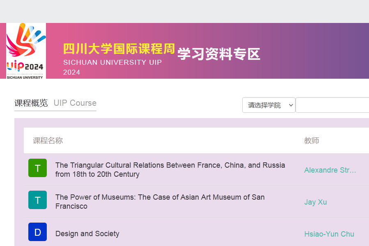Select the 课程概览 tab heading
This screenshot has width=369, height=246.
(31, 103)
